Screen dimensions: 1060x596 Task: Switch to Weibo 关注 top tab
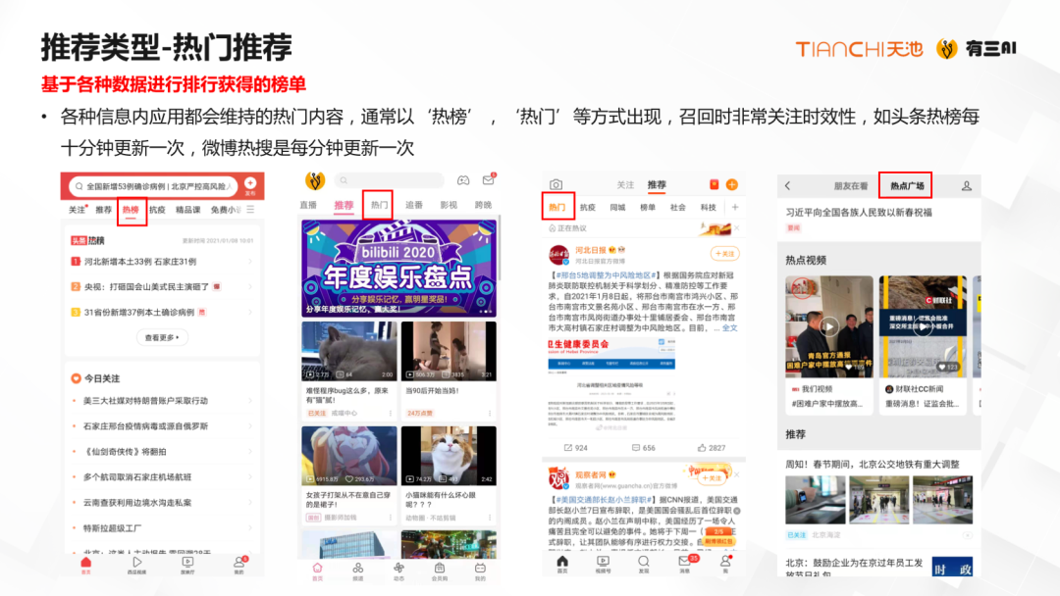click(625, 185)
